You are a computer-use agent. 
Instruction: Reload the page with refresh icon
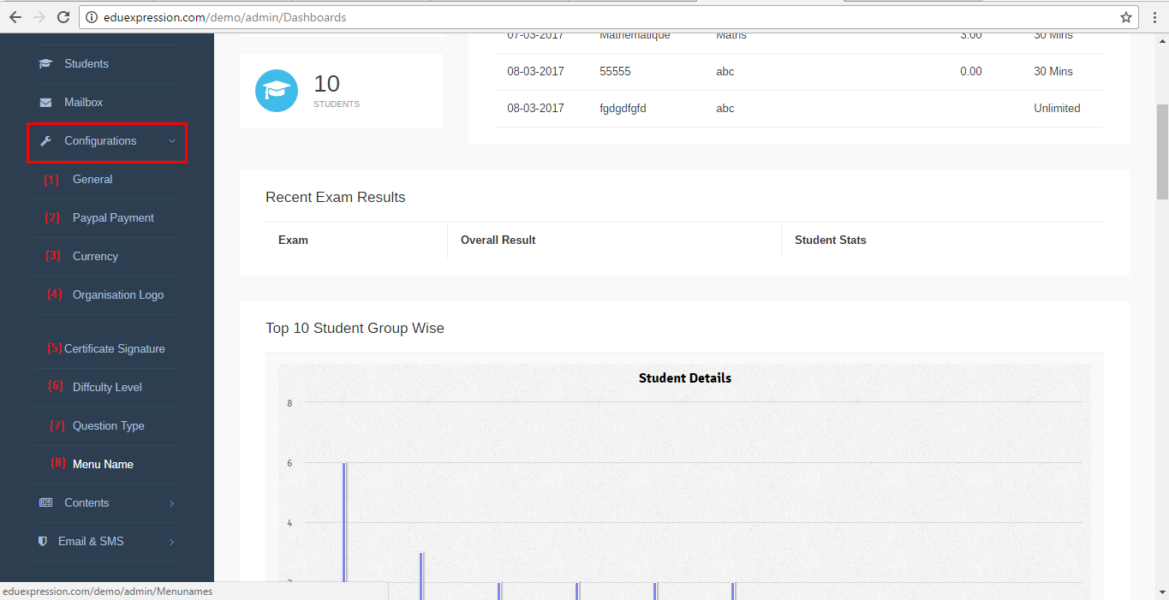(x=63, y=17)
